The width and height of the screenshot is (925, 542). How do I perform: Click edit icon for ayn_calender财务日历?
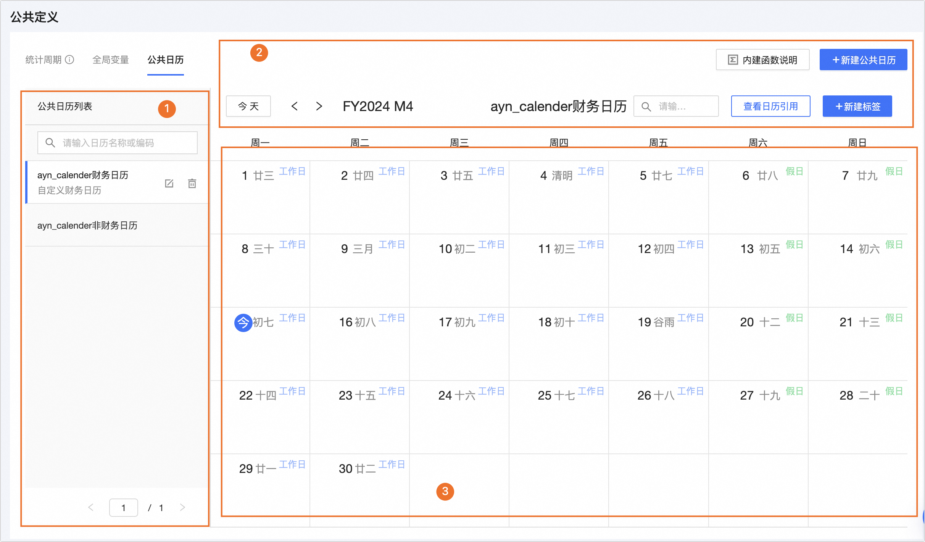coord(169,183)
